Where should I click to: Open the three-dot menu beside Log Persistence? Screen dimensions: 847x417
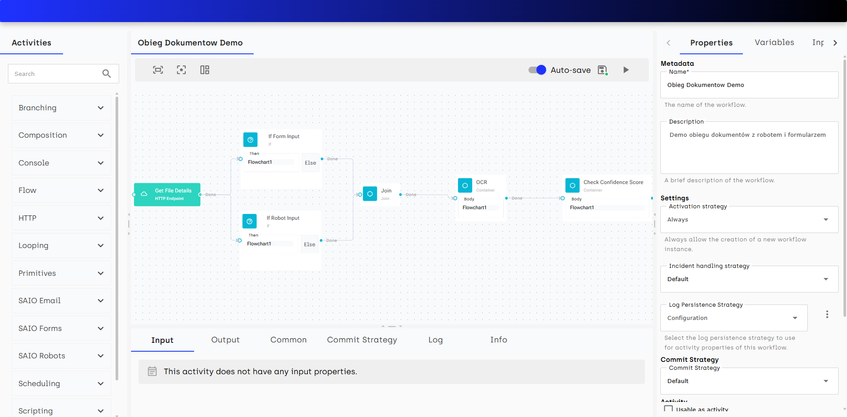pos(827,314)
